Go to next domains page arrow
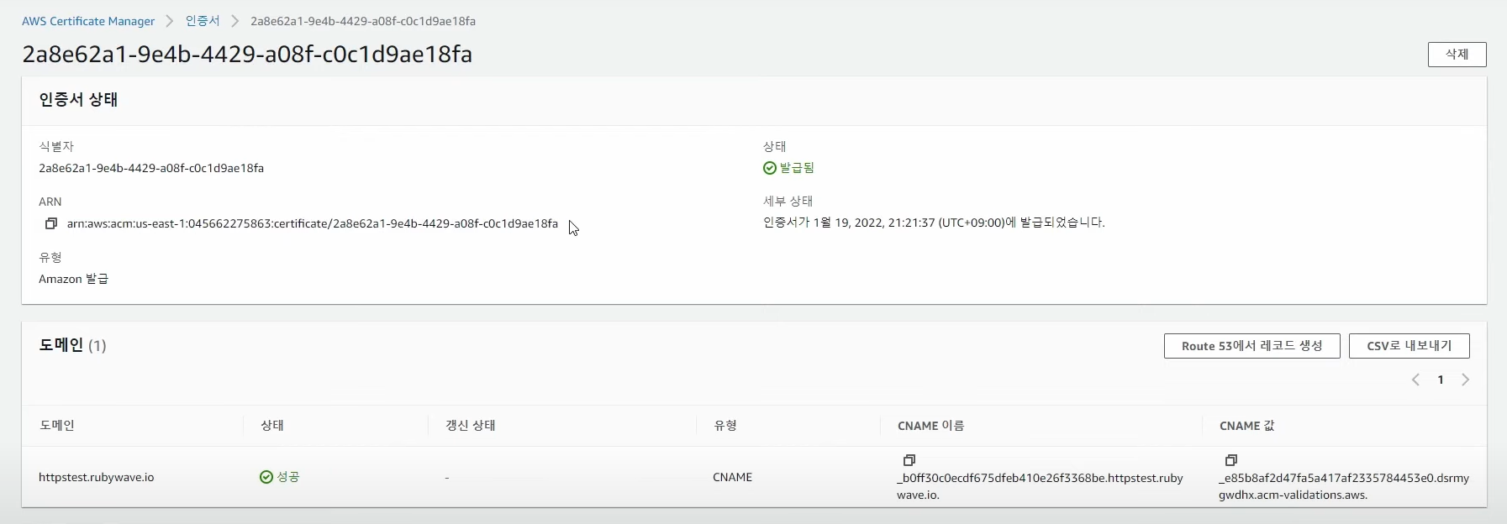Image resolution: width=1507 pixels, height=524 pixels. (x=1465, y=380)
